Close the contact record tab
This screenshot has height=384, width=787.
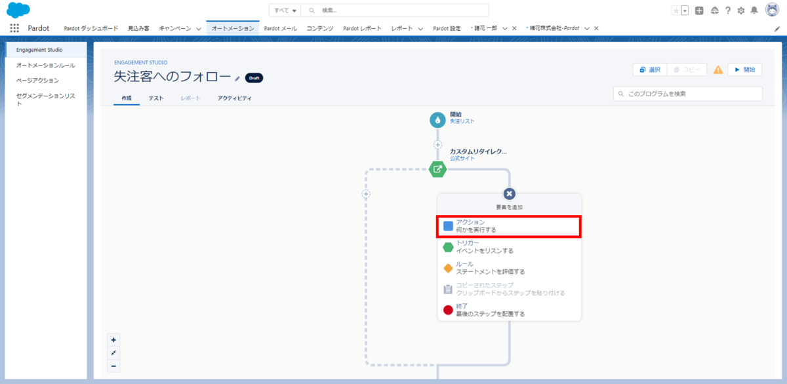(x=514, y=29)
